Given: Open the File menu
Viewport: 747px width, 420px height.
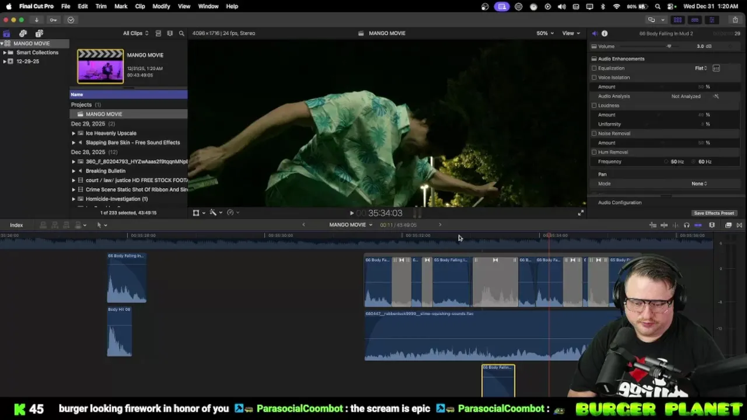Looking at the screenshot, I should (x=66, y=6).
